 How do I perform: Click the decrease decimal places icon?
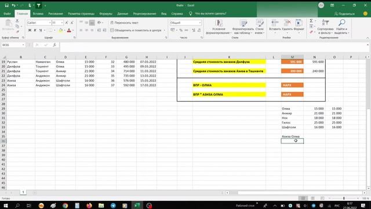199,30
